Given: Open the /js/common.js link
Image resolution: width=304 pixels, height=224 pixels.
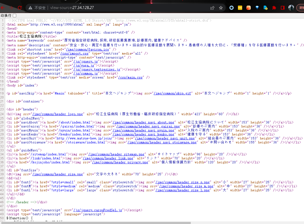Looking at the screenshot, I should tap(86, 73).
